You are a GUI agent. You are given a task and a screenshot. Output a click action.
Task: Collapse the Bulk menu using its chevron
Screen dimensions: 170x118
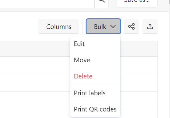tap(113, 26)
